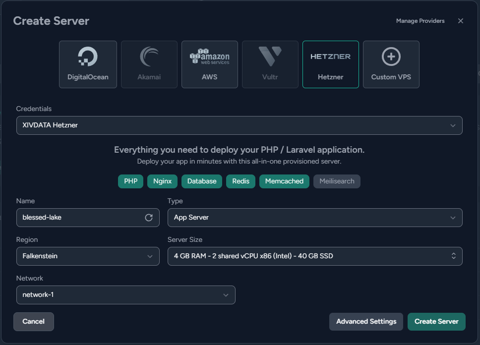
Task: Select the Custom VPS plus icon
Action: [391, 57]
